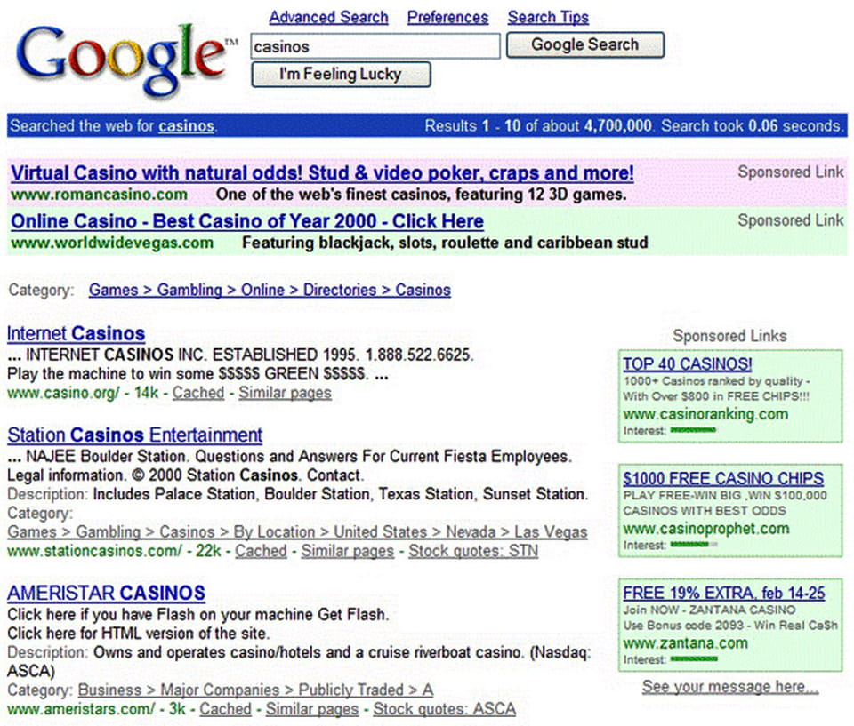
Task: Open the Online Casino - Best Casino of Year 2000 link
Action: [x=247, y=221]
